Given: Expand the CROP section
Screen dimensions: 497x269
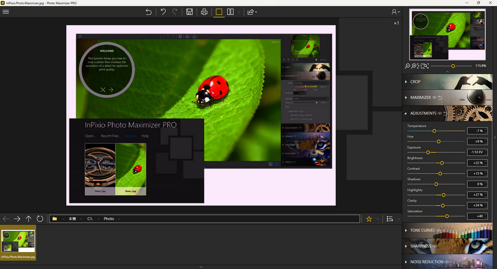Looking at the screenshot, I should click(406, 82).
